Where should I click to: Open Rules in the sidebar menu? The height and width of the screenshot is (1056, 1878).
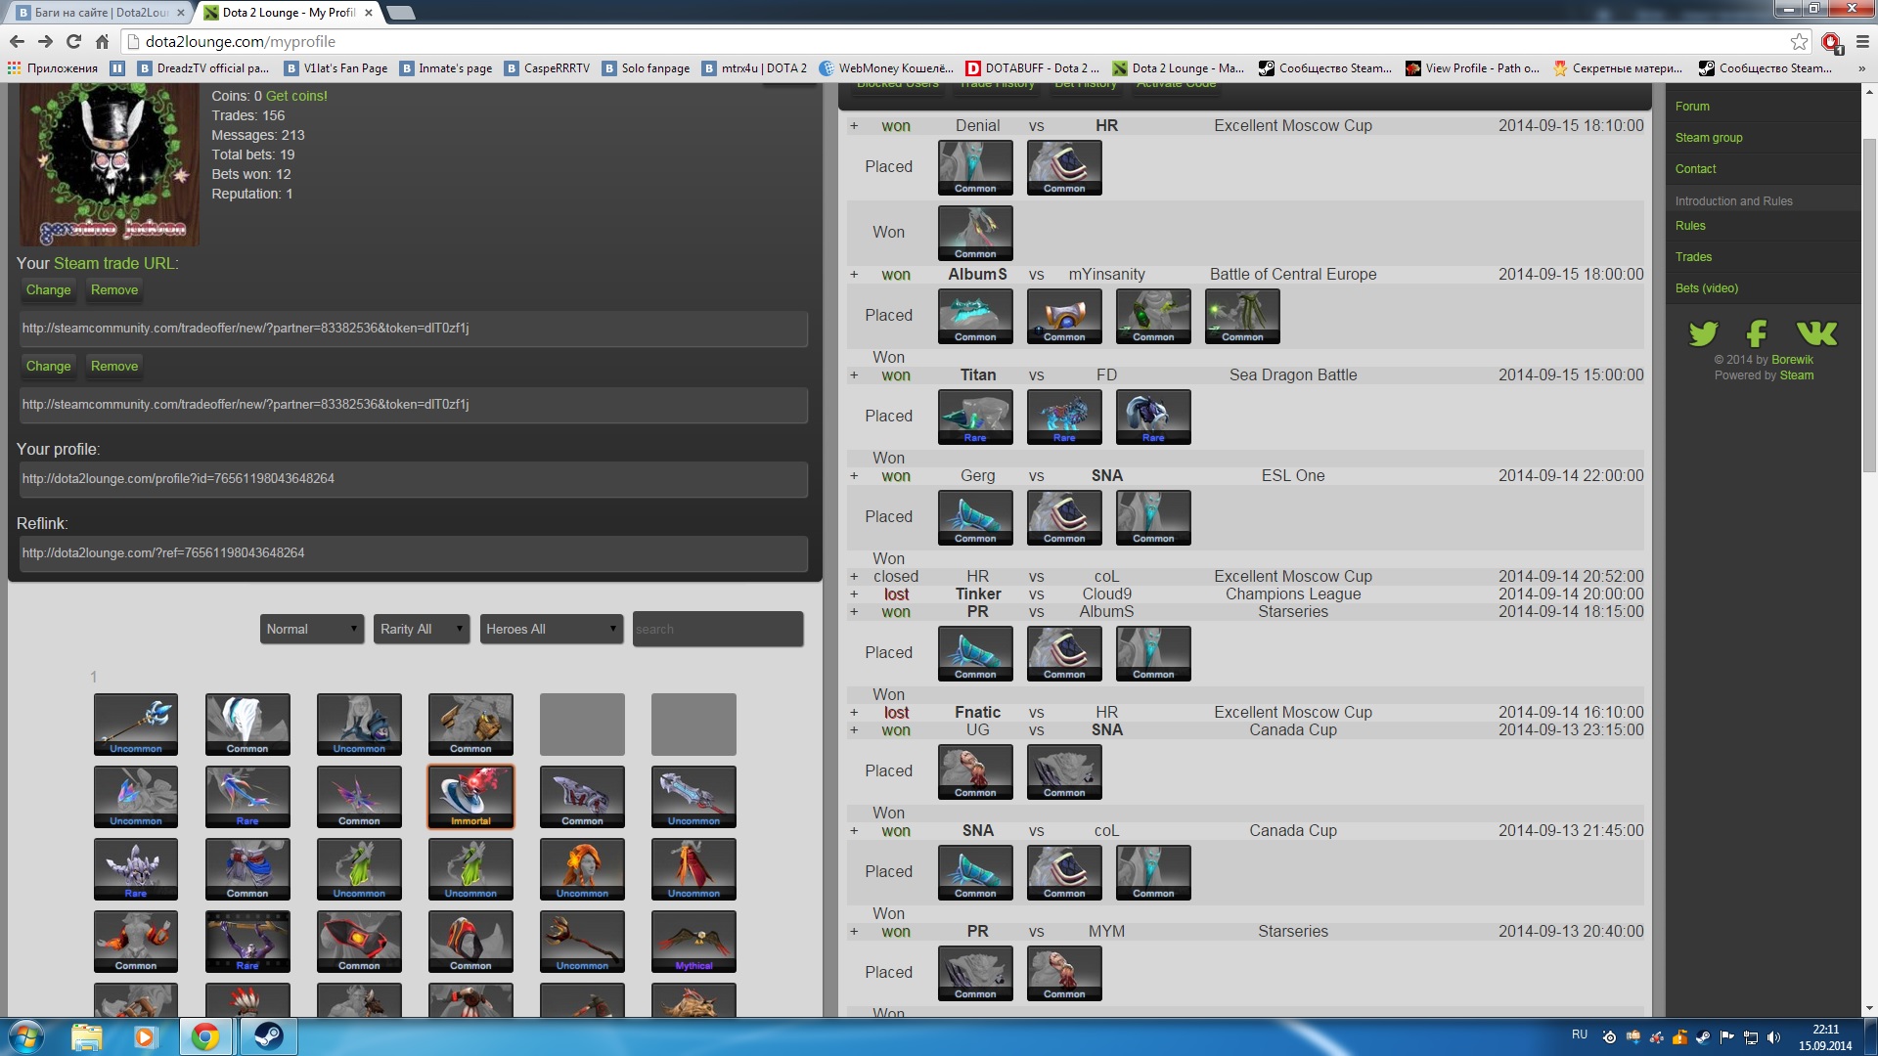[1690, 226]
